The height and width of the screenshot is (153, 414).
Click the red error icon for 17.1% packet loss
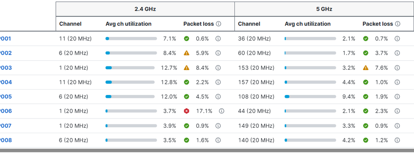tap(186, 111)
